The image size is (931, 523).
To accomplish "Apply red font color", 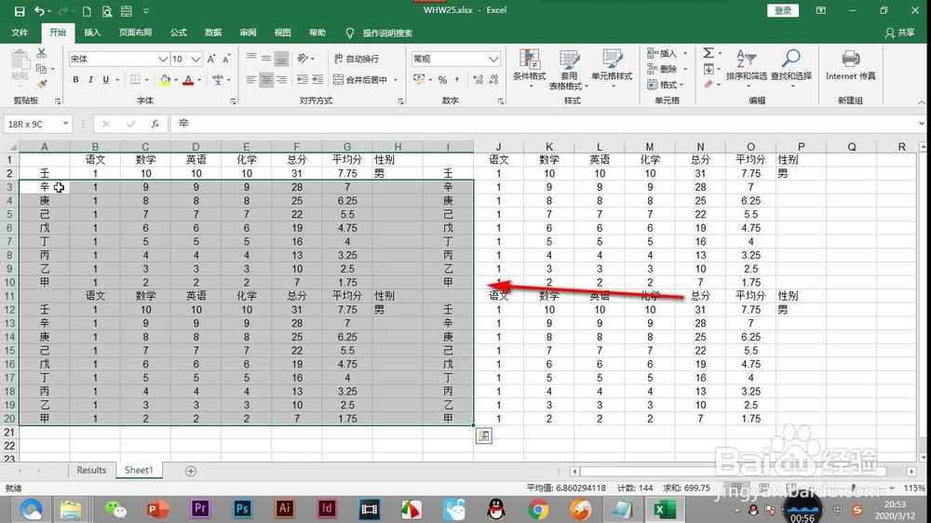I will tap(188, 79).
